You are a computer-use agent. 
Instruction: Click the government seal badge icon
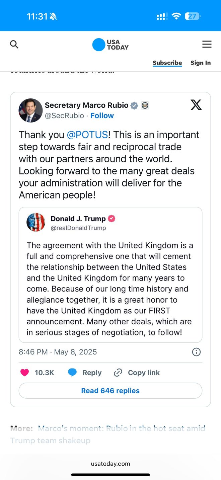point(145,105)
